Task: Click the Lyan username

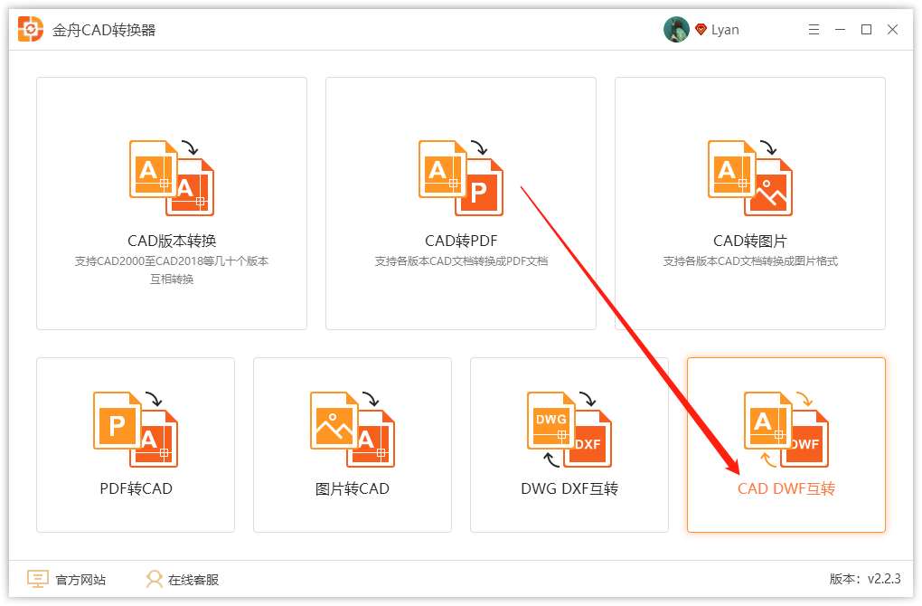Action: coord(725,30)
